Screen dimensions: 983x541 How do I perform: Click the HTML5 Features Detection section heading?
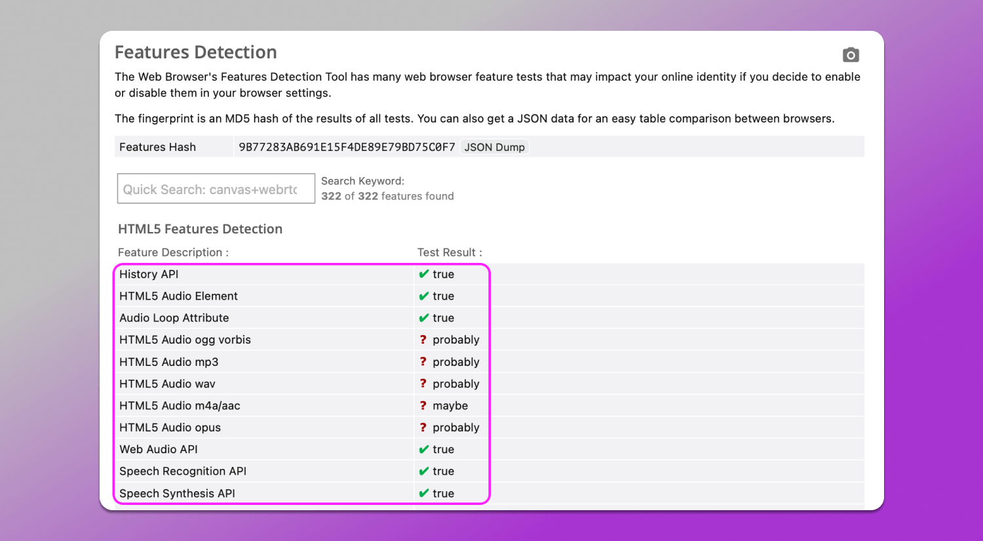pyautogui.click(x=200, y=229)
